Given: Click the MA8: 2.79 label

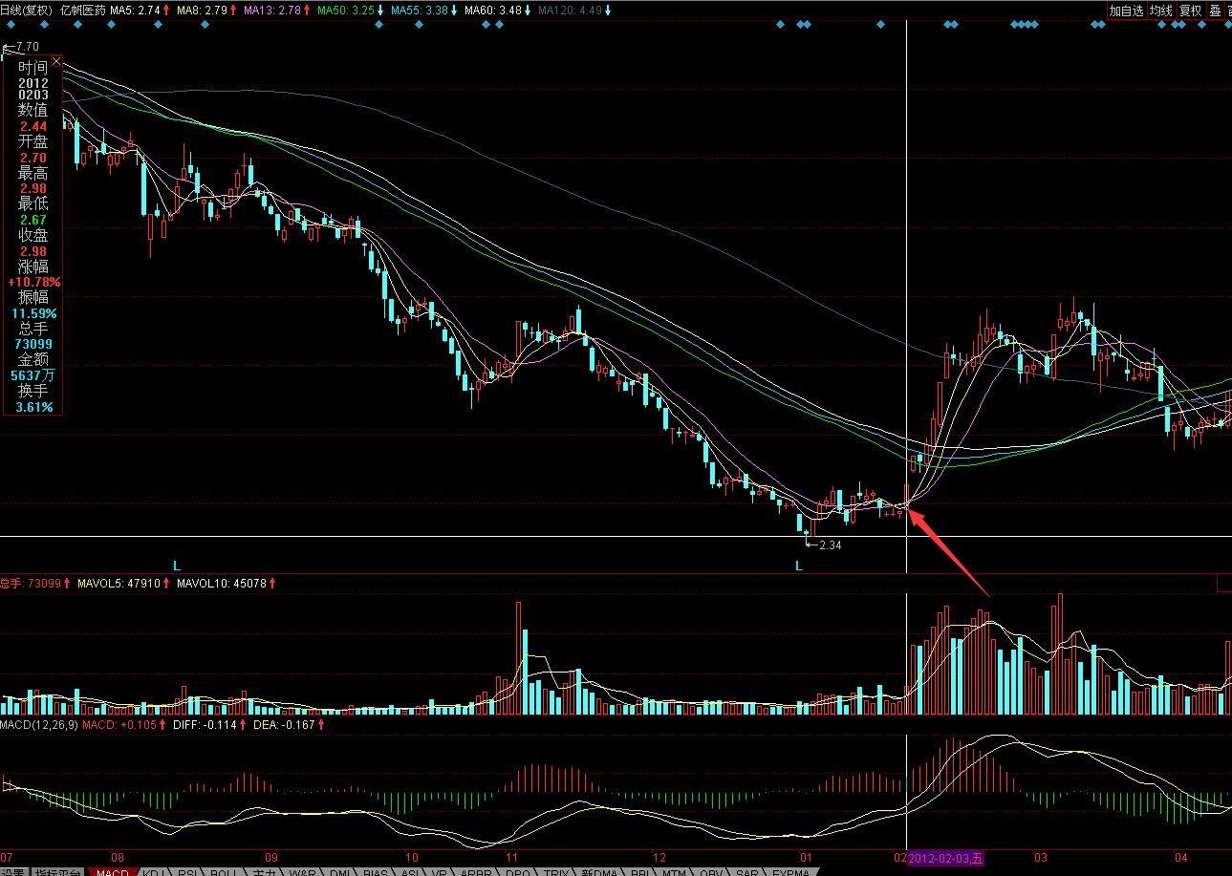Looking at the screenshot, I should 202,11.
